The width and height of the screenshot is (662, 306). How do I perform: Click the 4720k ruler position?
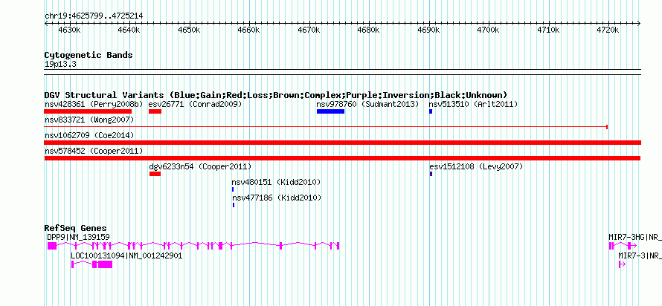608,30
